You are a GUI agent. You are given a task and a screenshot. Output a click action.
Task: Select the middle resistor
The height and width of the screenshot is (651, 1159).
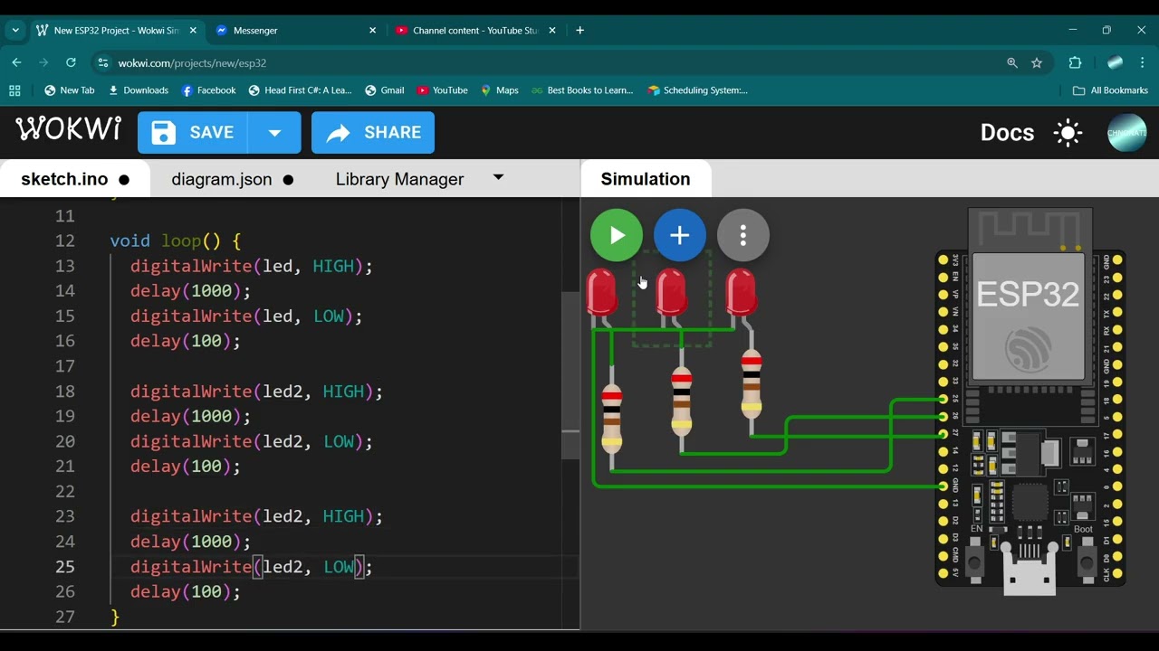click(x=682, y=401)
